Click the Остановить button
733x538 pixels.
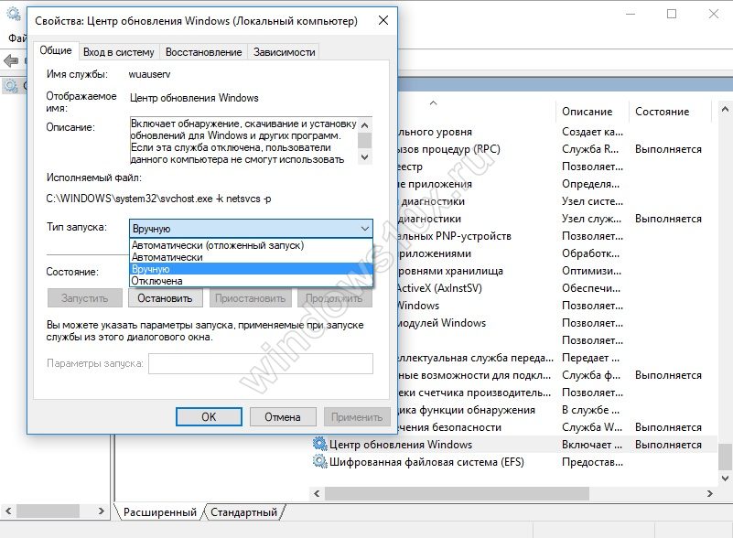(x=165, y=298)
